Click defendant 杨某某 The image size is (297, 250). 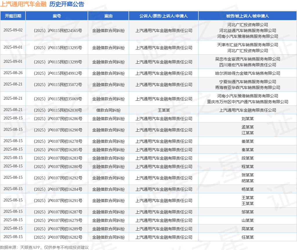(x=248, y=189)
